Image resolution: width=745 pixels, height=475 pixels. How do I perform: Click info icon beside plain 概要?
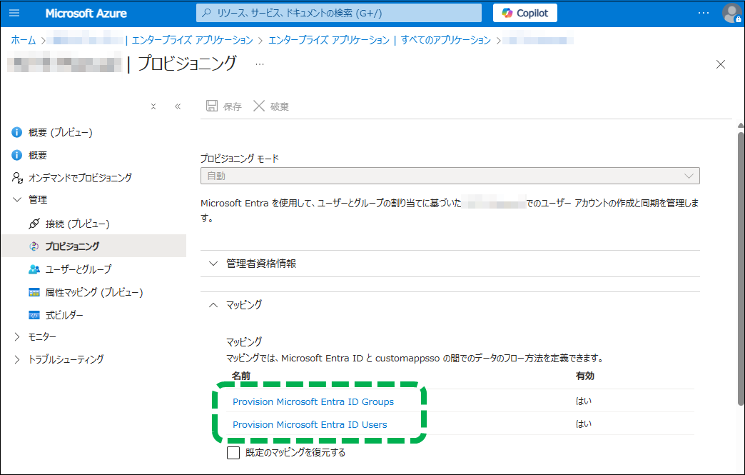16,155
